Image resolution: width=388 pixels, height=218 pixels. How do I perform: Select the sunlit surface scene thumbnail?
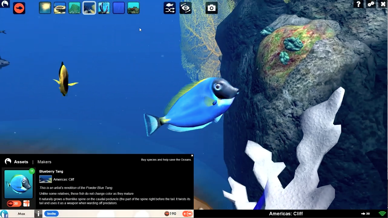pos(45,8)
